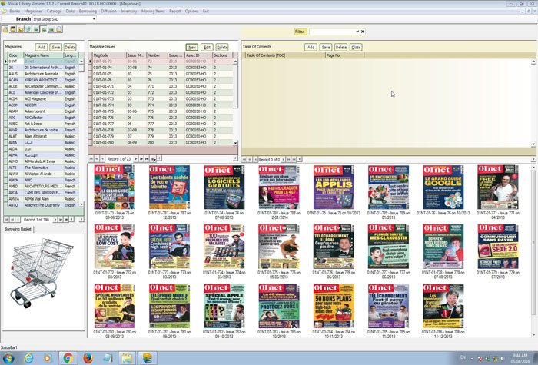Save the Table Of Contents
Image resolution: width=538 pixels, height=365 pixels.
pos(326,48)
